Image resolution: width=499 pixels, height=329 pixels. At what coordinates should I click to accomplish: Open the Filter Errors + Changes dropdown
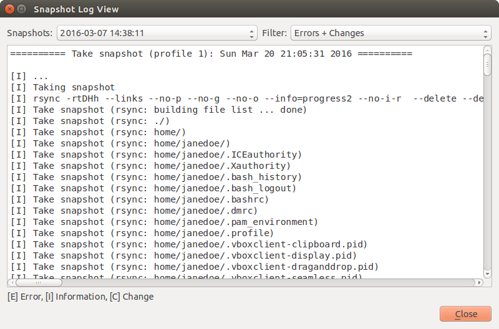click(391, 33)
